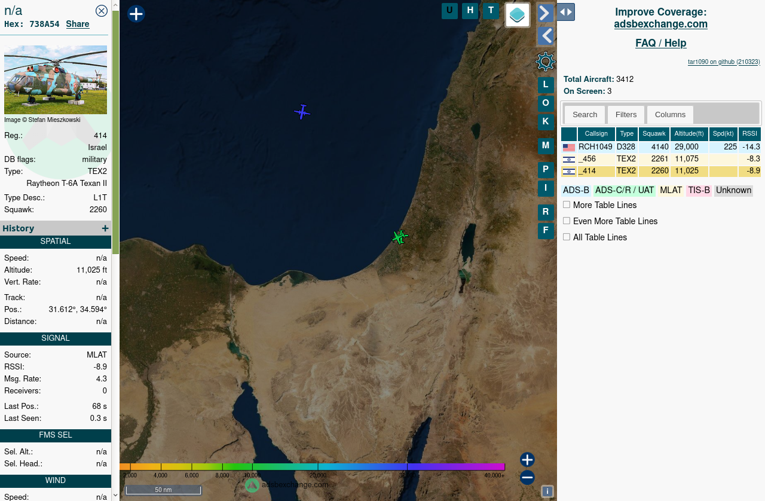Screen dimensions: 765x501
Task: Open tar1090 on github link
Action: 724,62
